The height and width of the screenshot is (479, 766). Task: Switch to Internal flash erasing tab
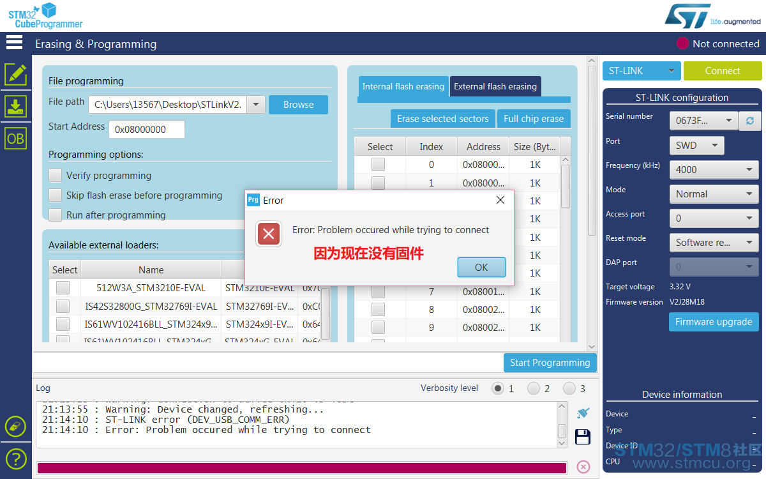pos(403,87)
